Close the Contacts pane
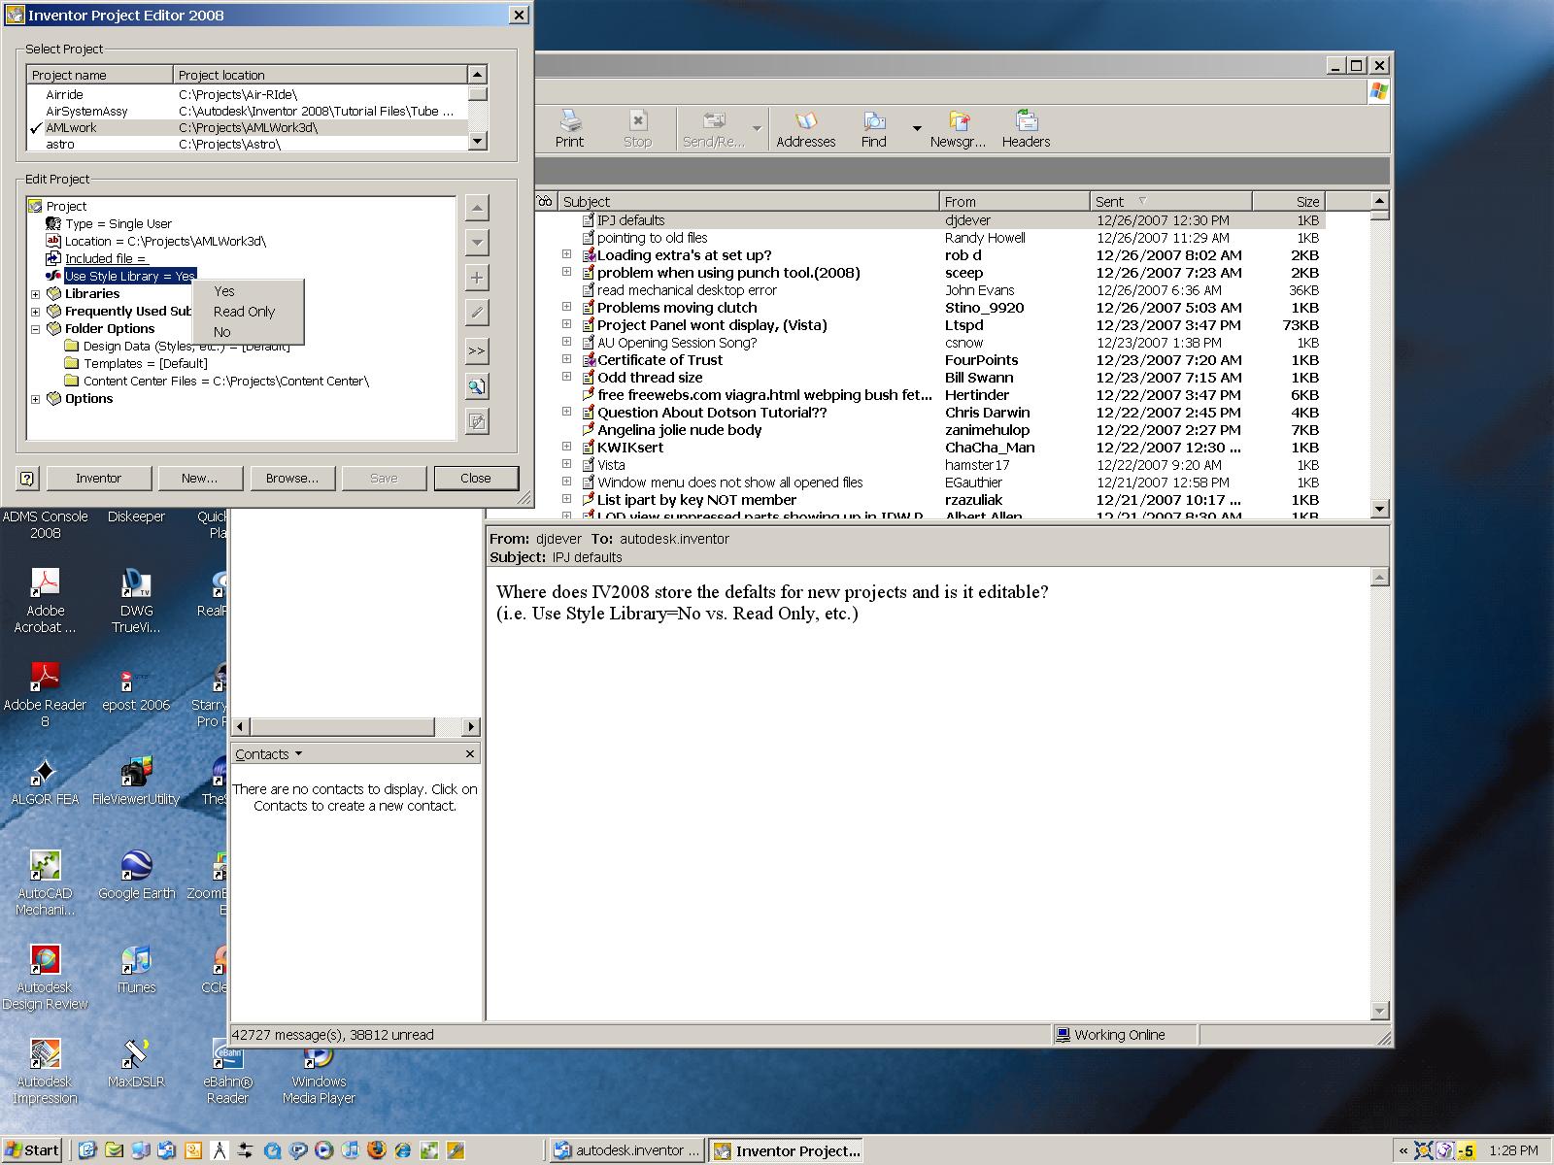Viewport: 1554px width, 1165px height. point(470,754)
